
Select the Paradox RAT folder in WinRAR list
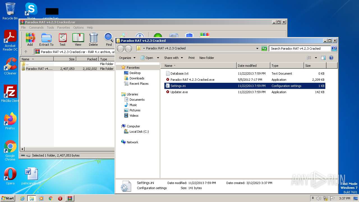point(67,69)
